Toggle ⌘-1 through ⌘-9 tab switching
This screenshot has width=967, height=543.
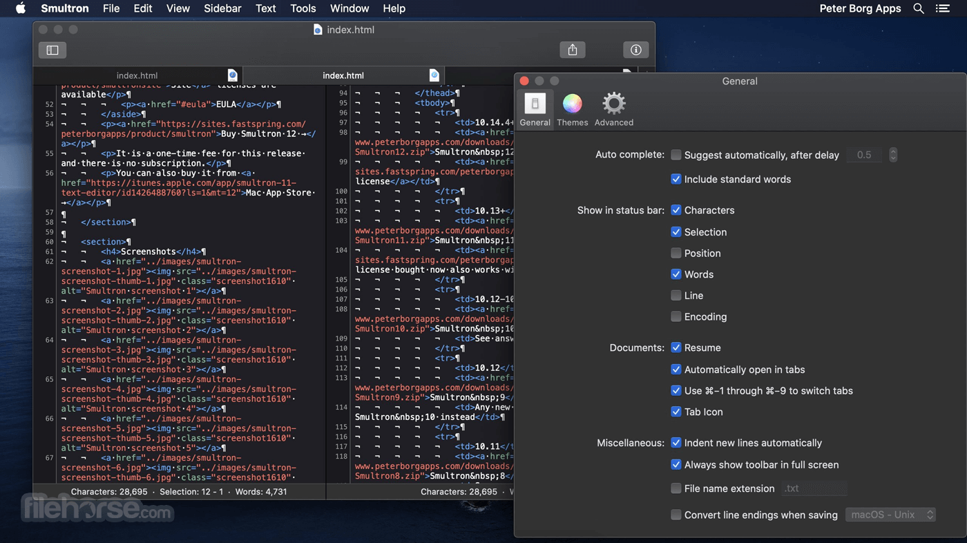point(676,390)
